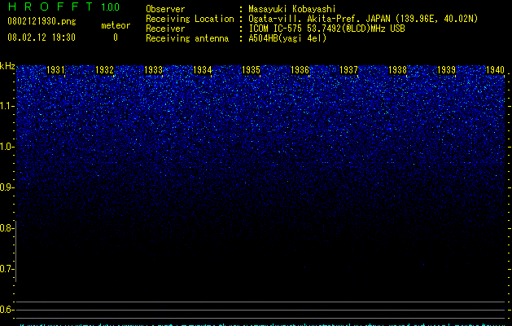
Task: Click the 1.1 kHz axis label
Action: tap(7, 106)
